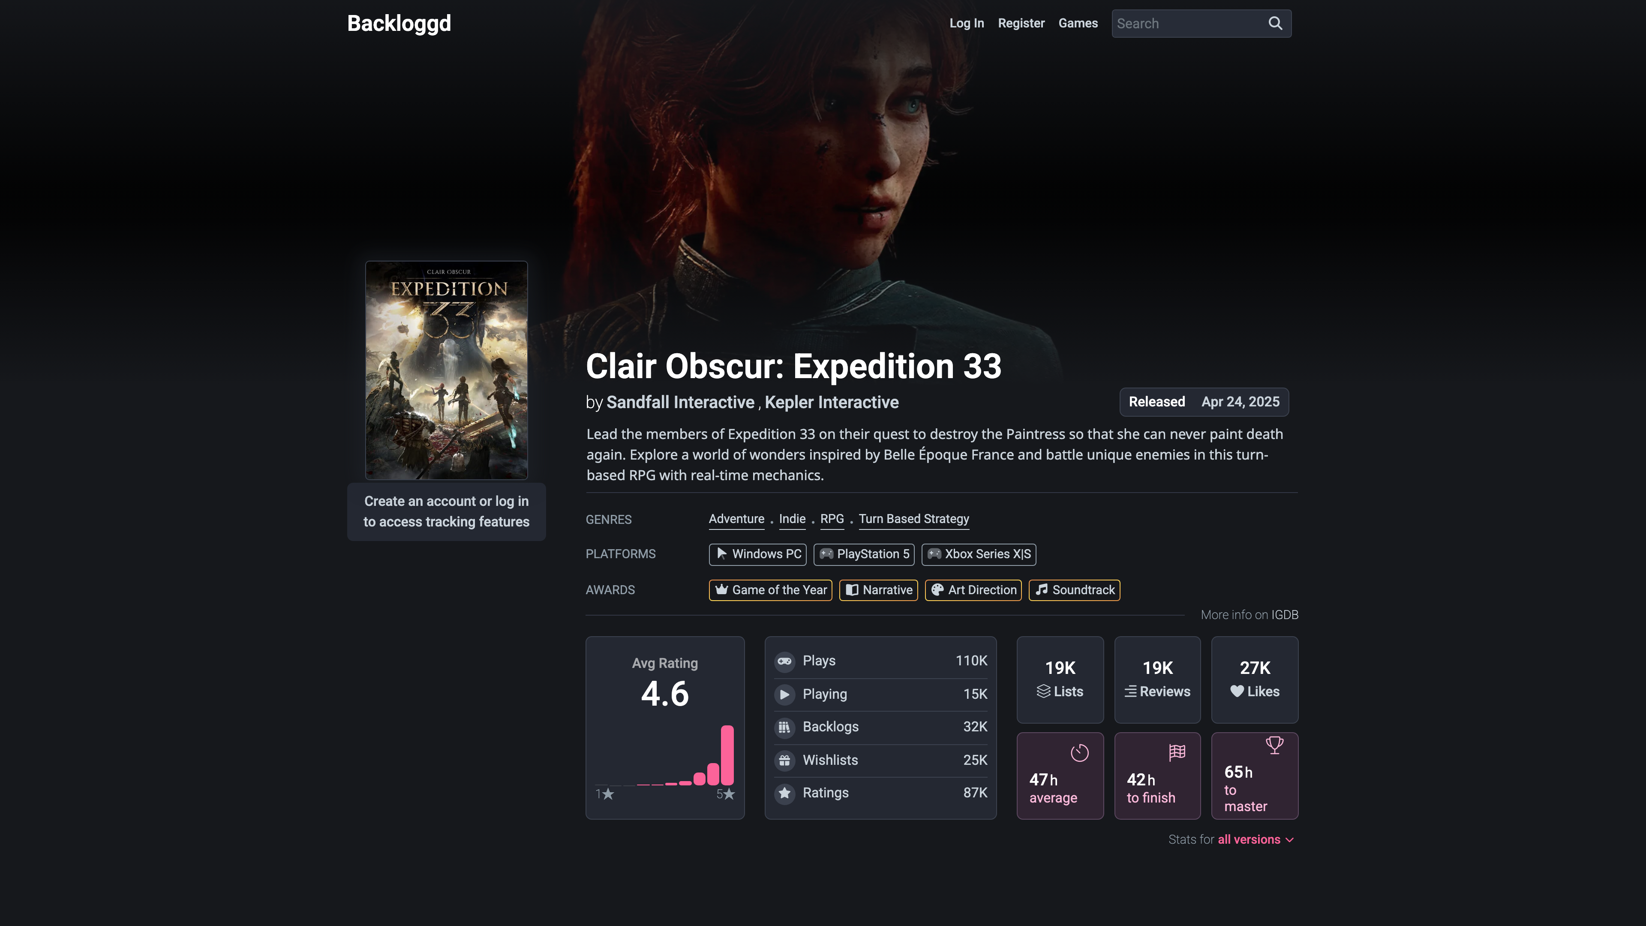This screenshot has height=926, width=1646.
Task: Click the search magnifier icon
Action: [1275, 23]
